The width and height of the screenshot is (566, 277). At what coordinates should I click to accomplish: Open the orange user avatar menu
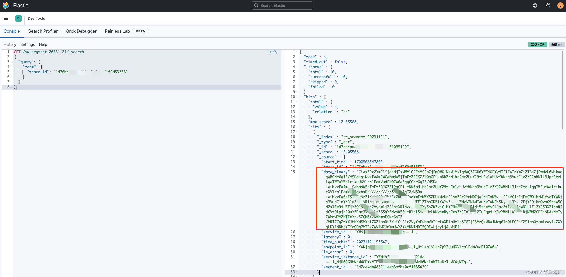560,6
